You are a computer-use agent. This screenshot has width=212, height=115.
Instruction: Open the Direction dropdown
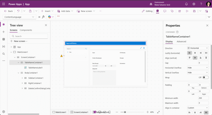coord(198,48)
